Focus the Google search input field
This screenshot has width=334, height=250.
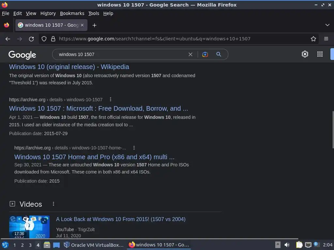click(121, 54)
